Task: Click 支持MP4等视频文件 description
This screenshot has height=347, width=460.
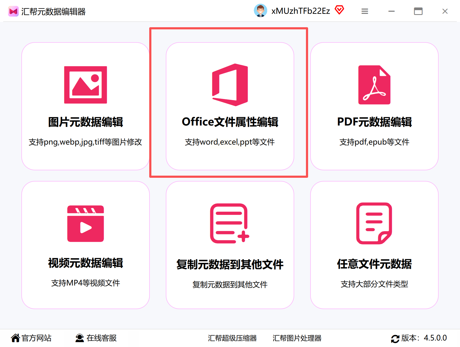Action: (86, 283)
